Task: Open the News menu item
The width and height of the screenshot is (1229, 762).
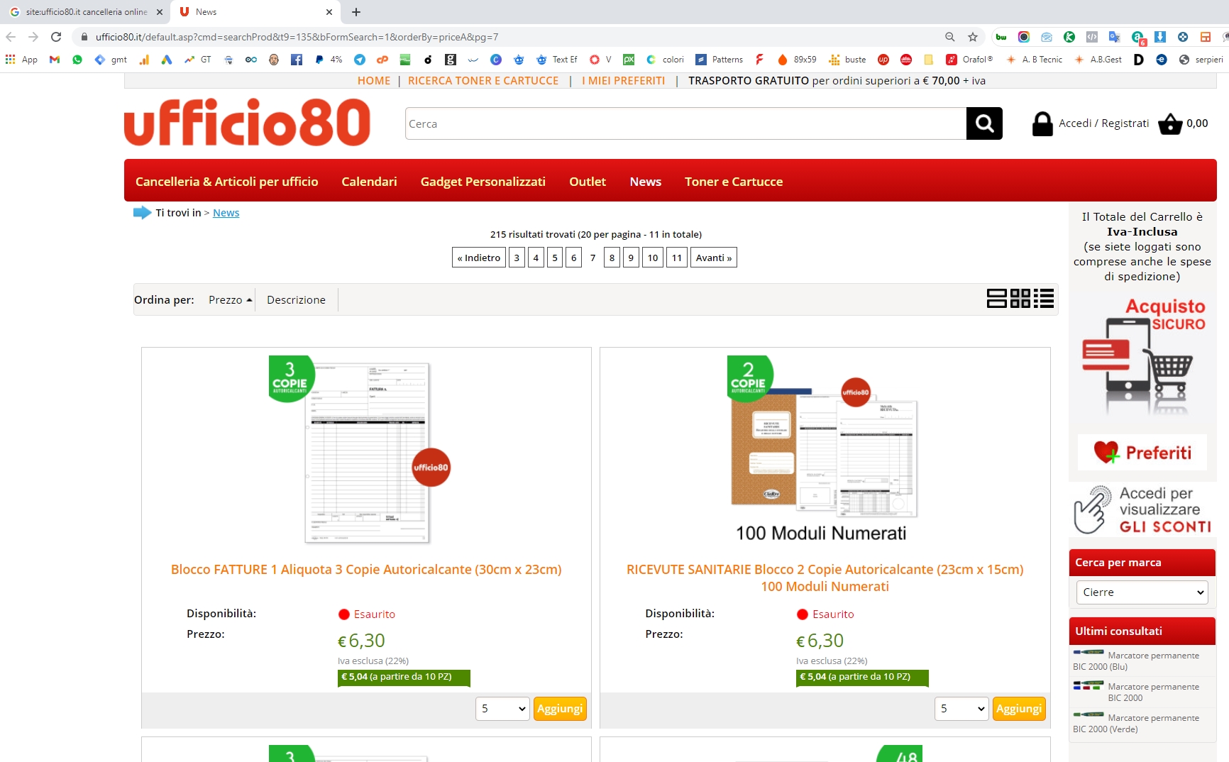Action: click(x=646, y=182)
